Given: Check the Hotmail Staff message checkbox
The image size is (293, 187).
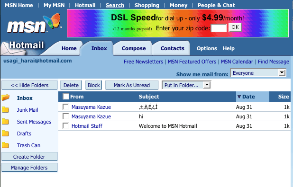Looking at the screenshot, I should [65, 126].
